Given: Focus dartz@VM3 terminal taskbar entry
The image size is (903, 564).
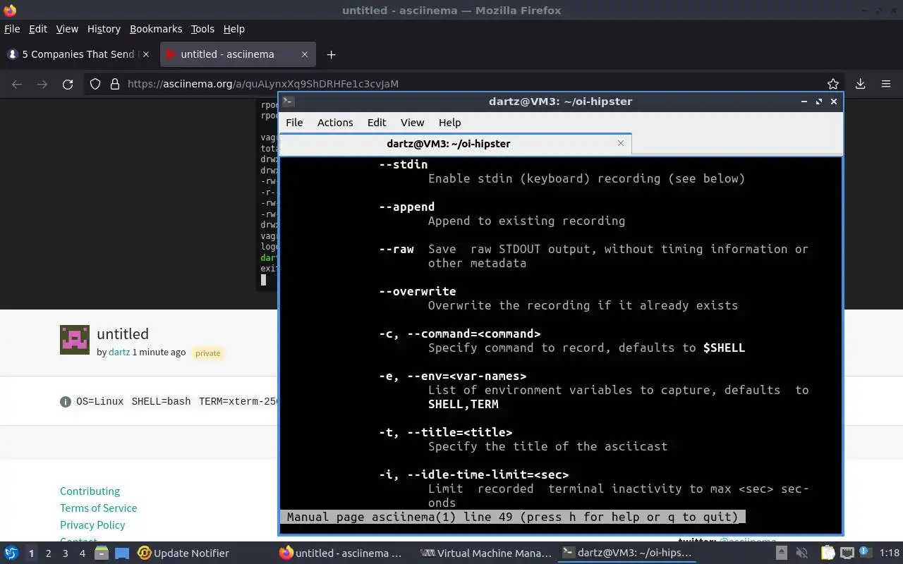Looking at the screenshot, I should coord(628,553).
